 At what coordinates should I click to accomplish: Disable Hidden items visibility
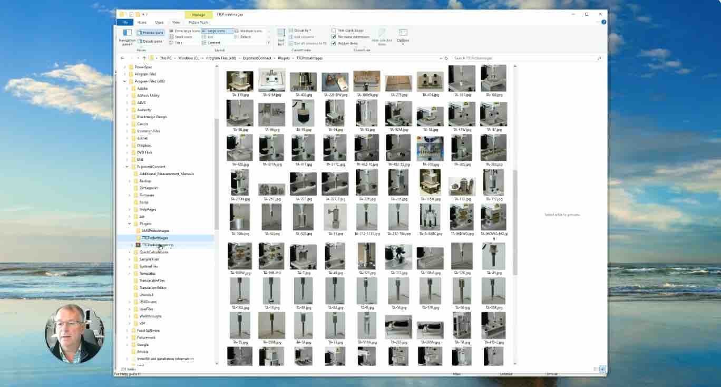[348, 43]
